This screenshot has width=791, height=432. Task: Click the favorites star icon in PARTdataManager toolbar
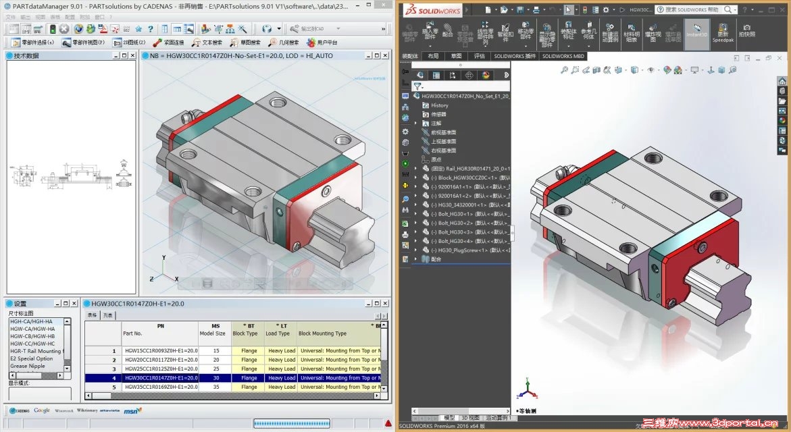click(138, 29)
